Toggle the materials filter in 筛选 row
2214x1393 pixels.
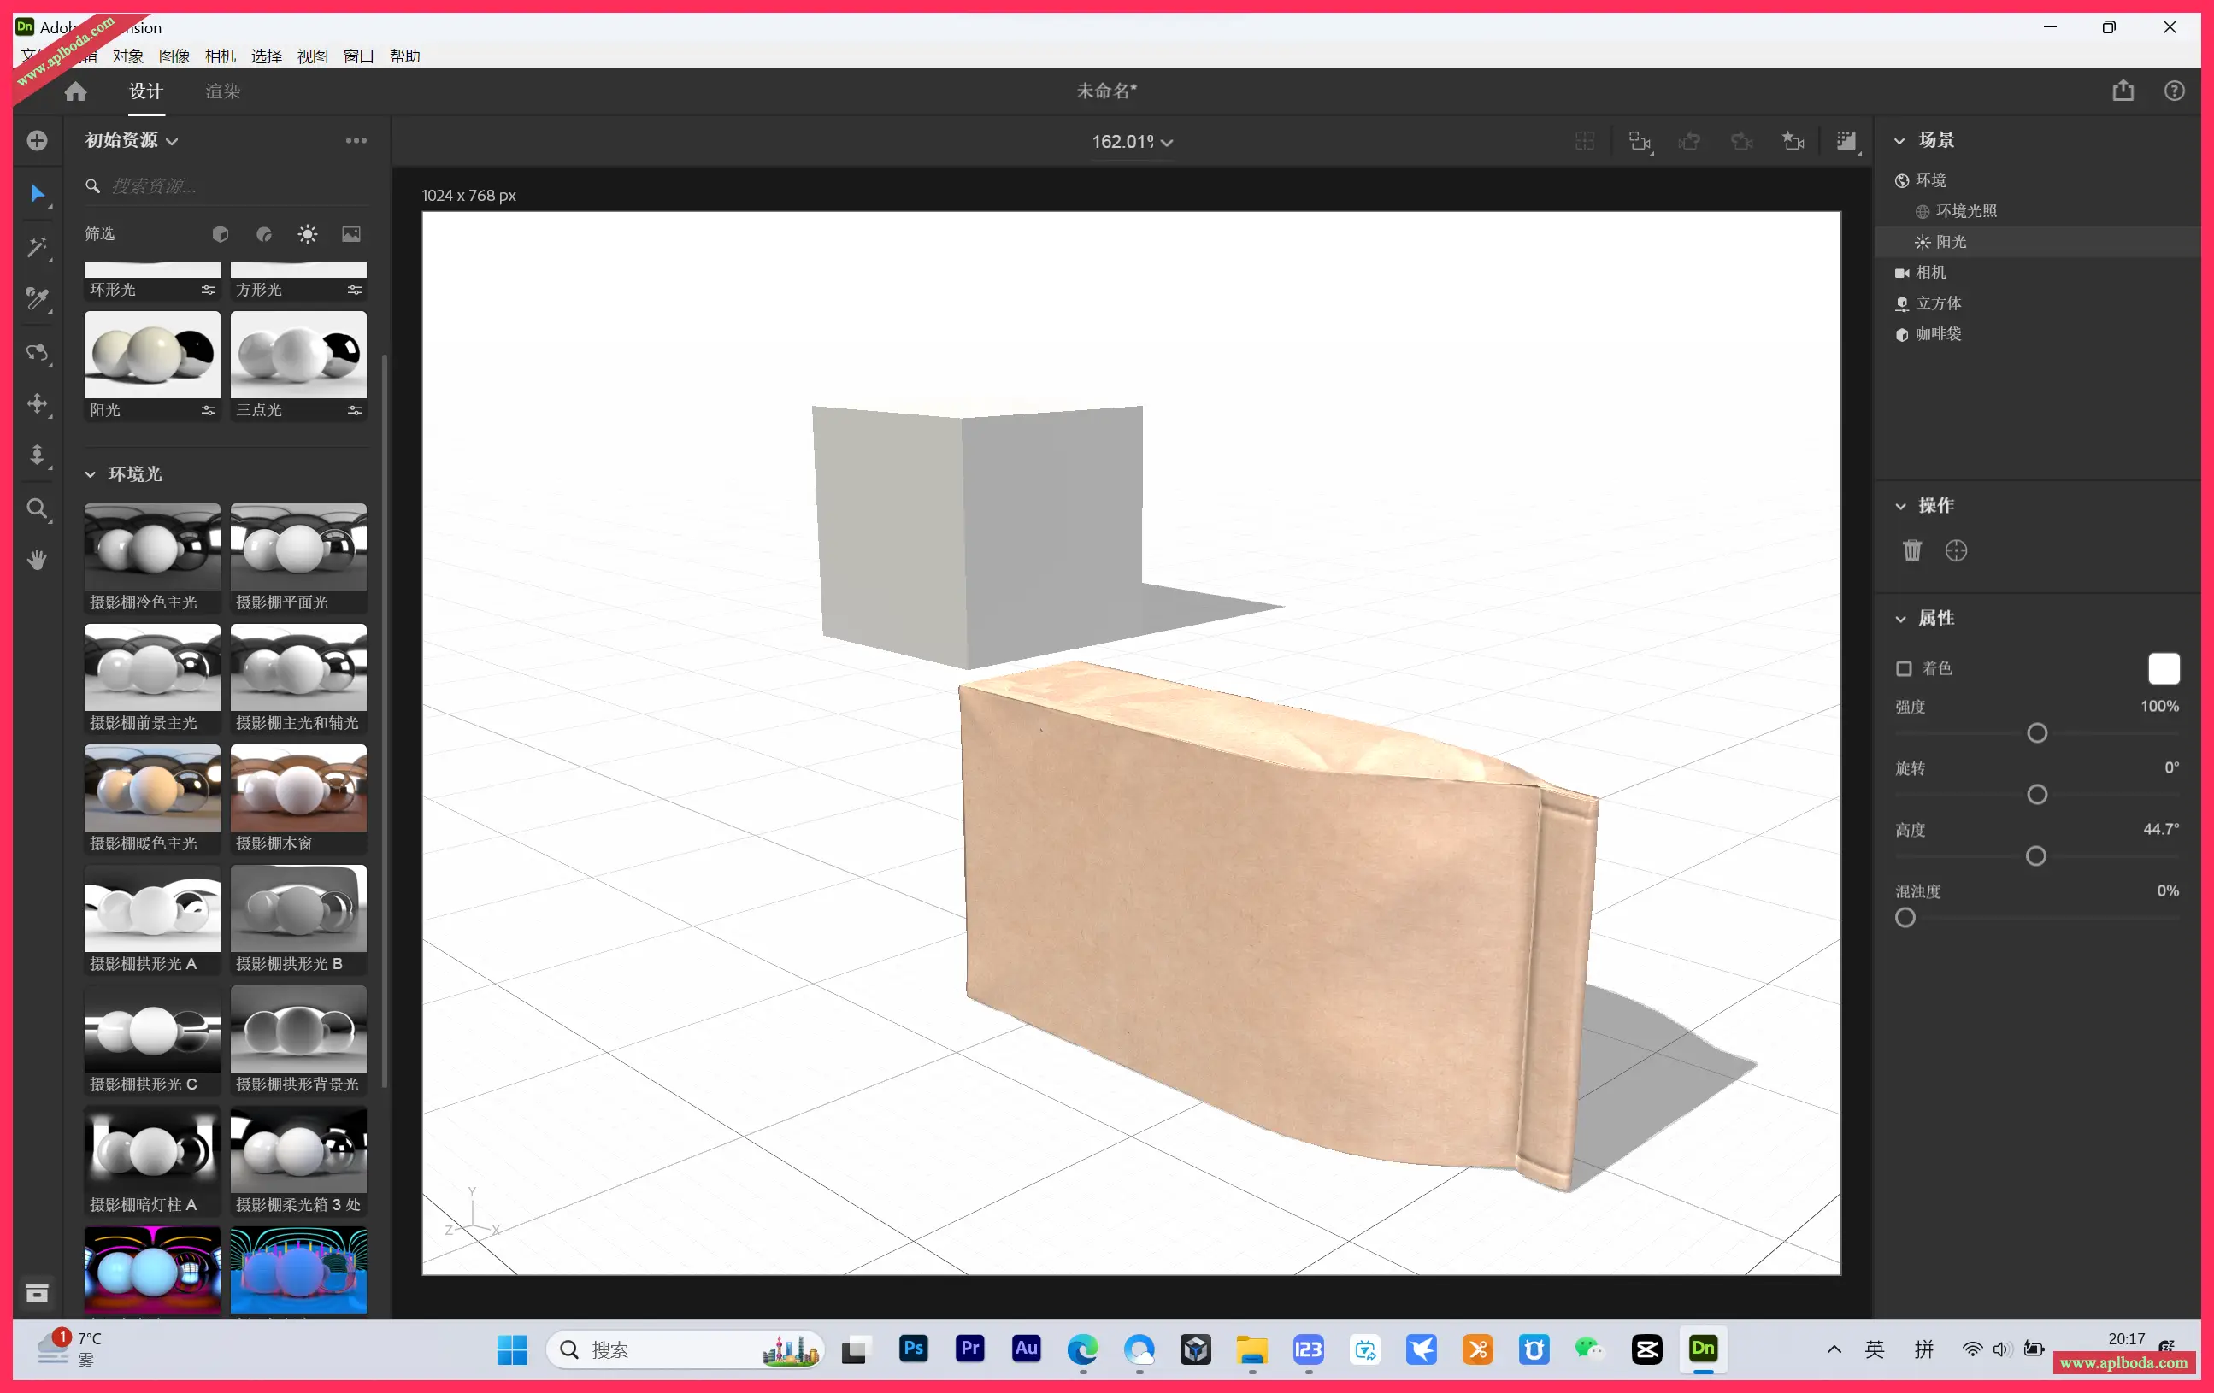264,233
